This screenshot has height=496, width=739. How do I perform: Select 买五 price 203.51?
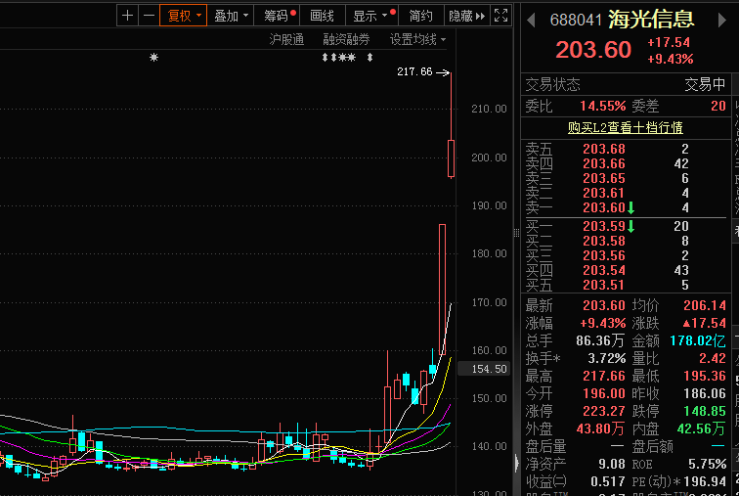point(604,285)
